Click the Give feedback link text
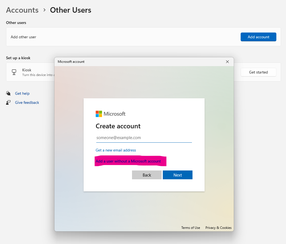This screenshot has width=286, height=244. [x=27, y=102]
